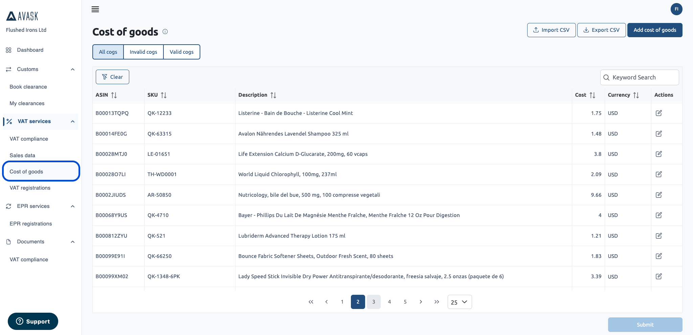Go to the previous page

[x=327, y=302]
